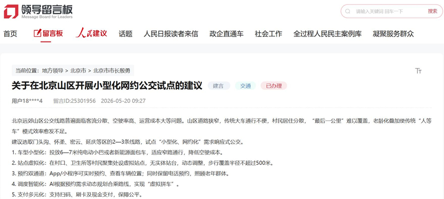Click the 建言 tag

pyautogui.click(x=219, y=86)
